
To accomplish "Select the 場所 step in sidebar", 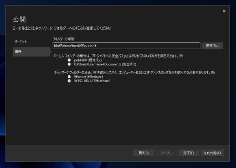I will coord(31,52).
